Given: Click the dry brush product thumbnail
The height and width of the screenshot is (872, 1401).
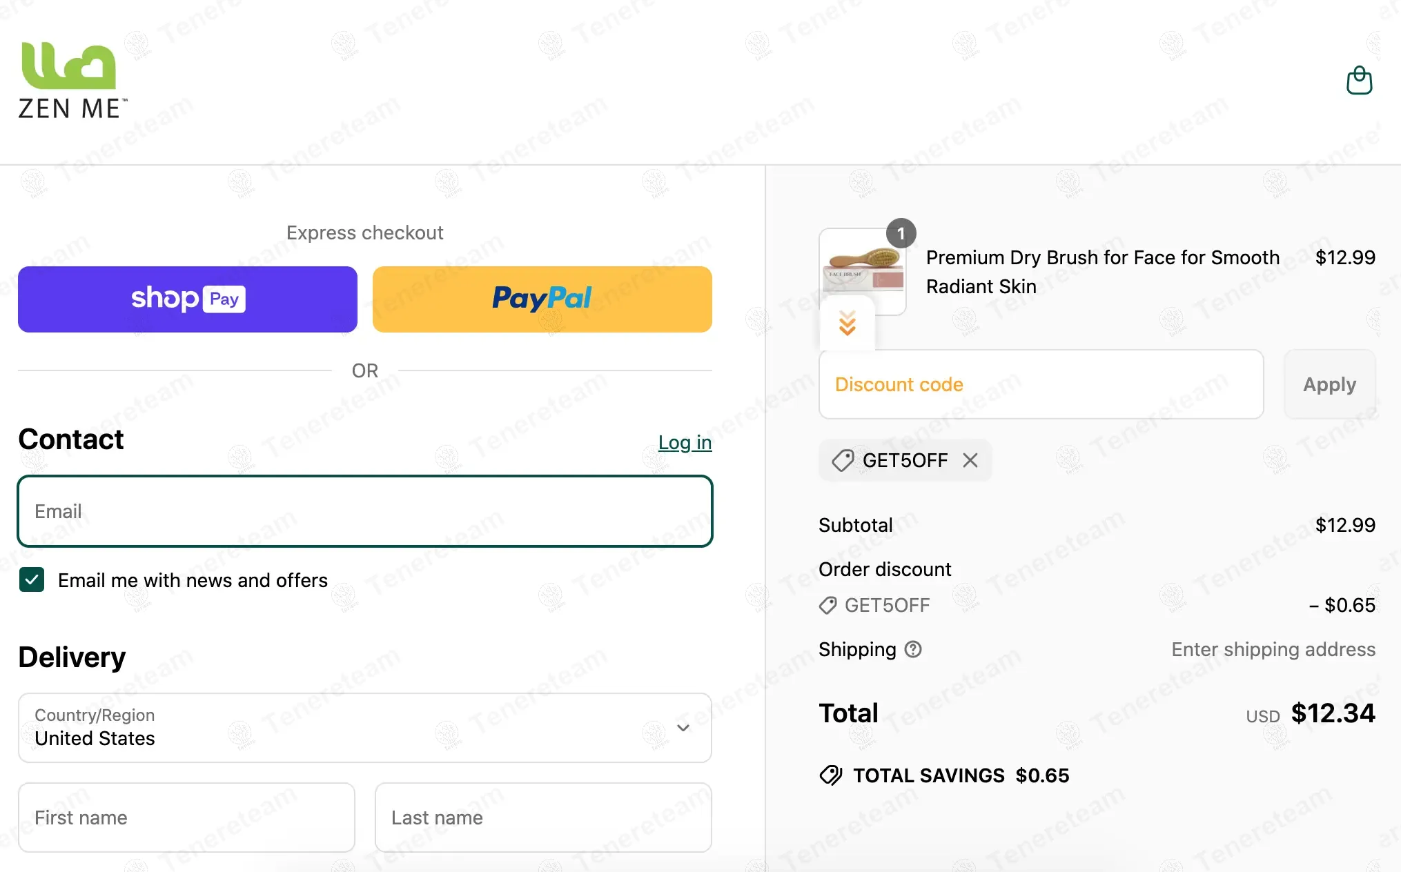Looking at the screenshot, I should pyautogui.click(x=863, y=271).
